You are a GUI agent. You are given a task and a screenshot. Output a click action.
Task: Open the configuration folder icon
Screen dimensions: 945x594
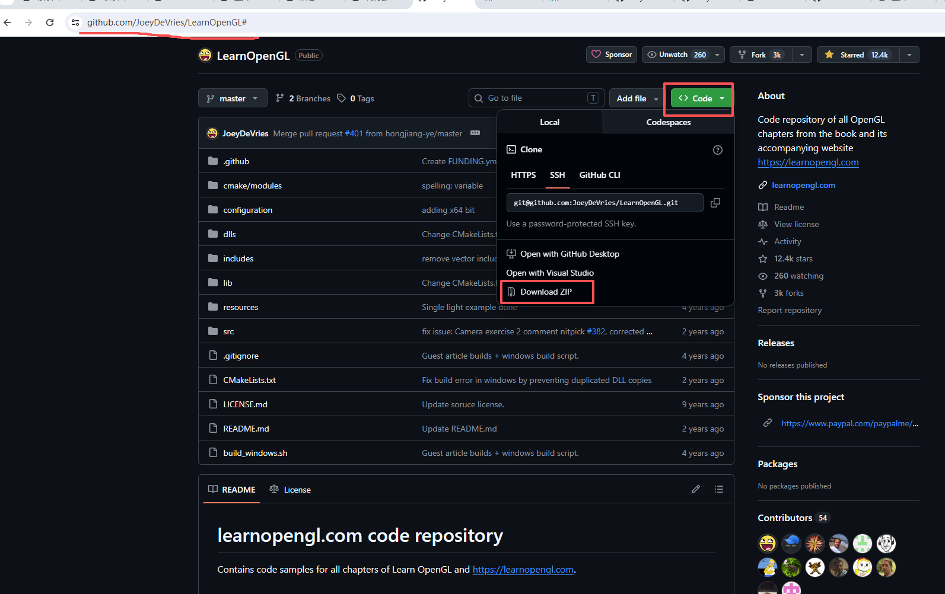pyautogui.click(x=213, y=210)
